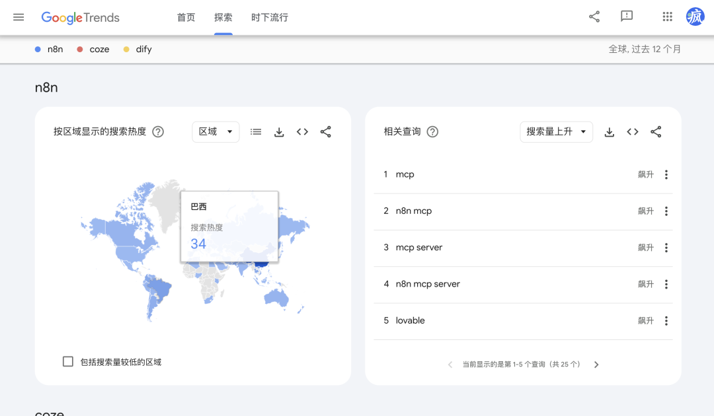Open more options for mcp query
The image size is (714, 416).
(x=666, y=175)
